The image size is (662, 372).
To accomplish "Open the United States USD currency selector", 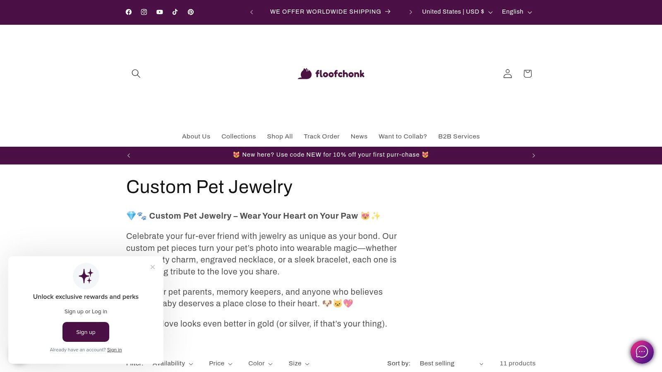I will point(456,12).
